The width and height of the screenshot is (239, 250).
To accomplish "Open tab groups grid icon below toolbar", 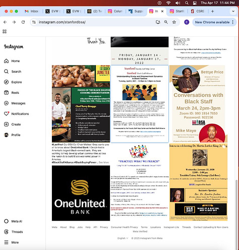I will click(x=5, y=31).
